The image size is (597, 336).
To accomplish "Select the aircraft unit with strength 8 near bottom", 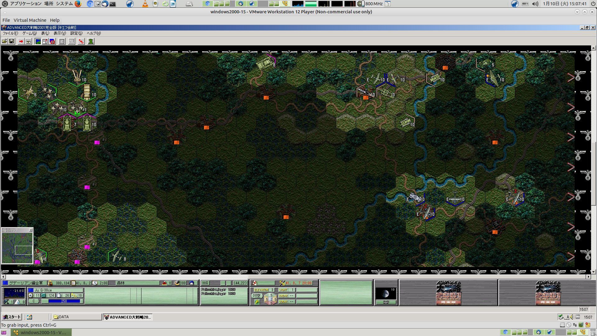I will [117, 256].
